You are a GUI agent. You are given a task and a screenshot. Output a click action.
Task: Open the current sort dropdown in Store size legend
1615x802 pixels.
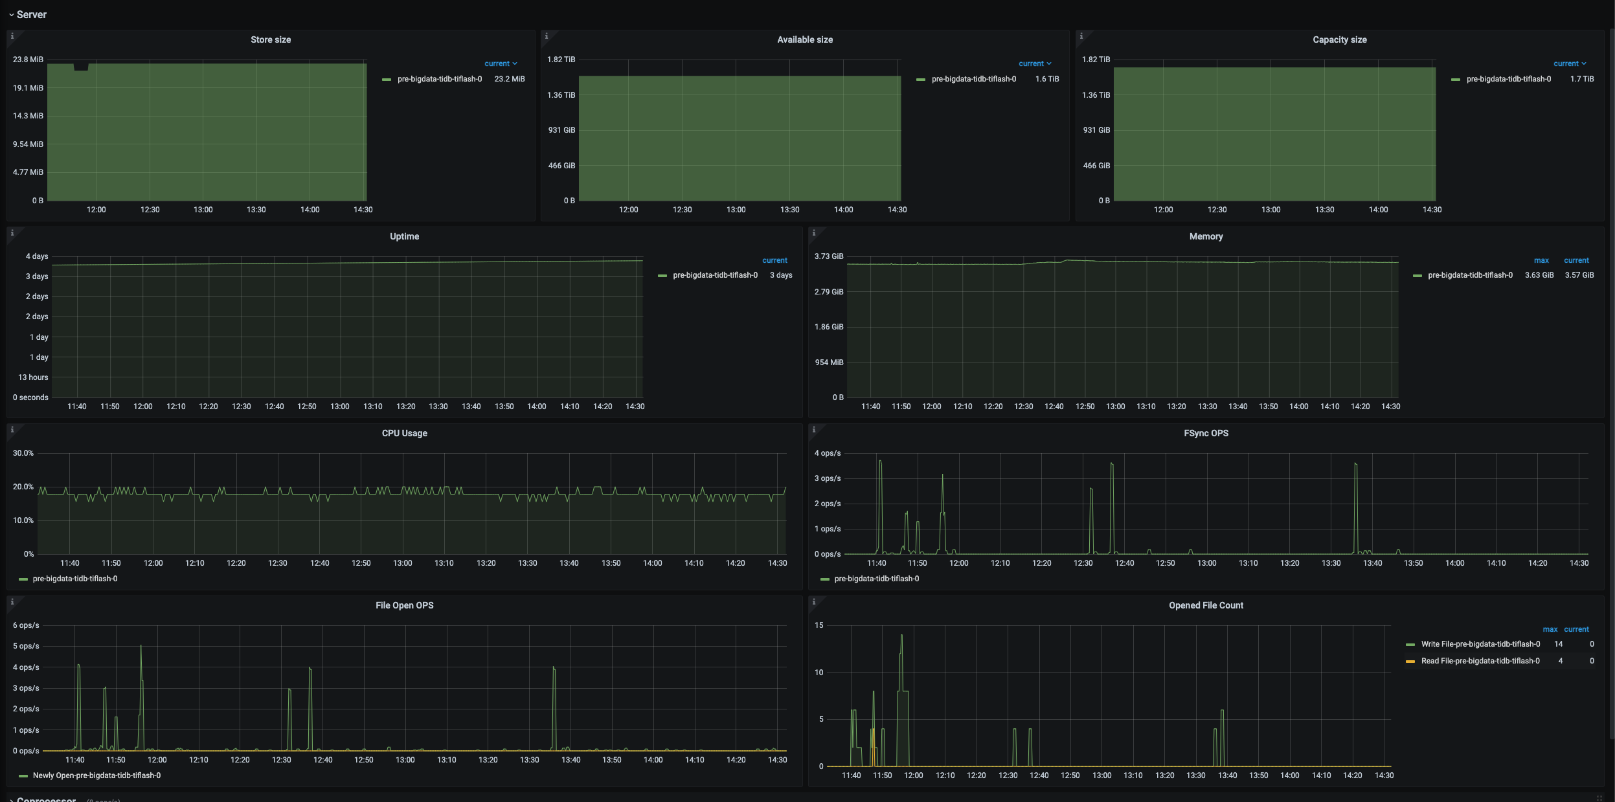pos(501,63)
